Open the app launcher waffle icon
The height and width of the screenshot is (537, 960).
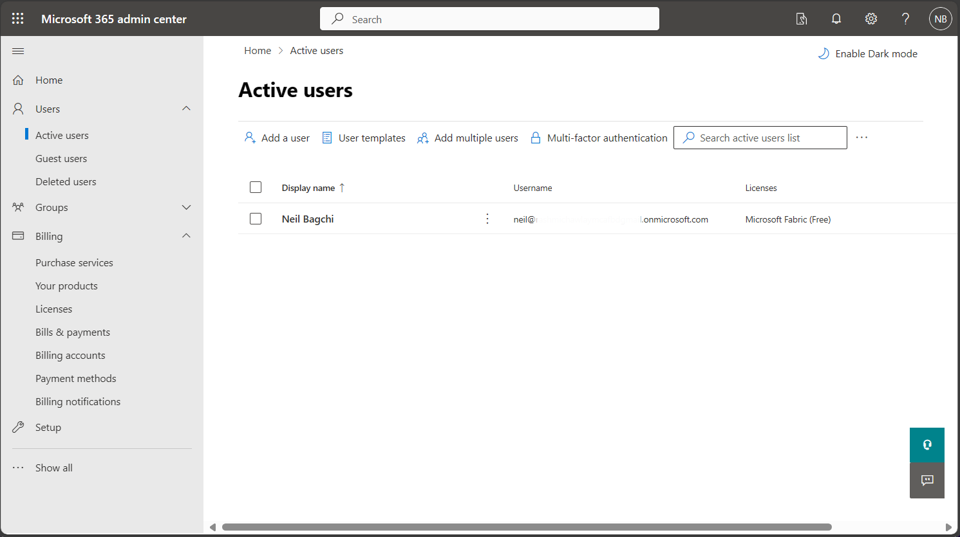pyautogui.click(x=18, y=19)
